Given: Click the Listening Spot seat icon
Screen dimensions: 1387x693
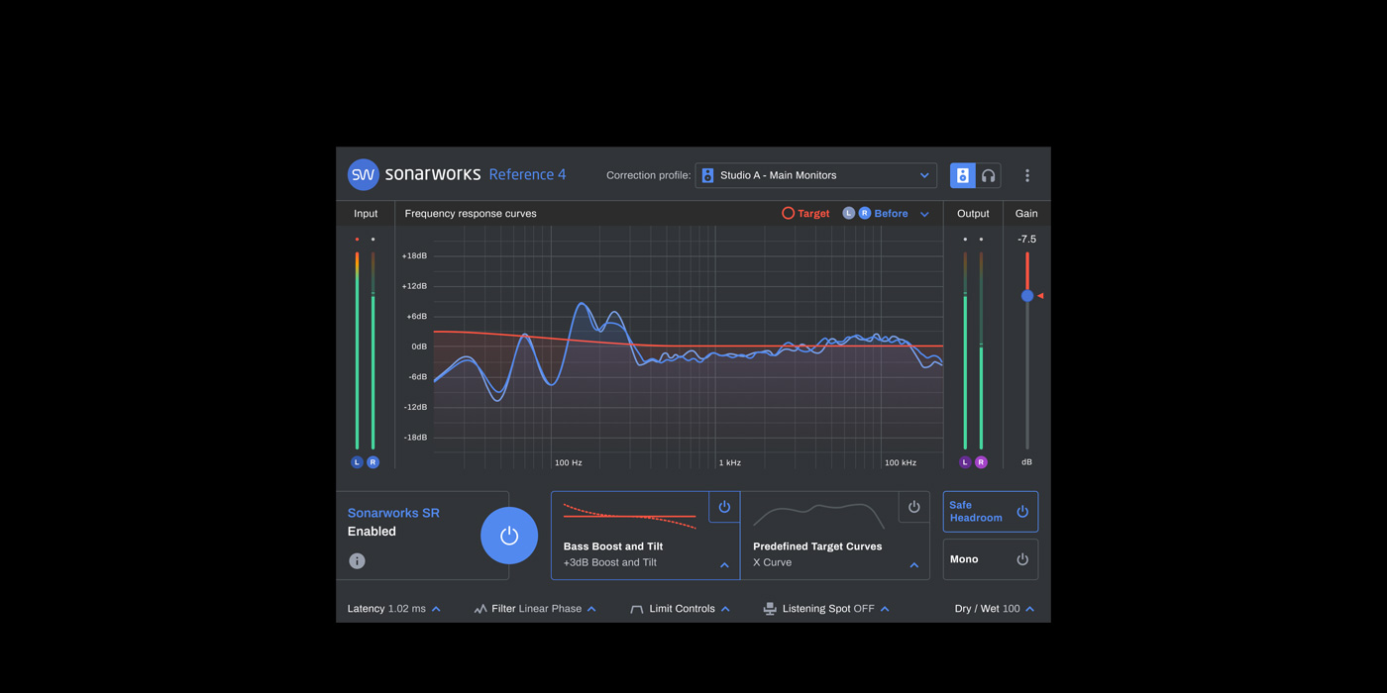Looking at the screenshot, I should (770, 609).
